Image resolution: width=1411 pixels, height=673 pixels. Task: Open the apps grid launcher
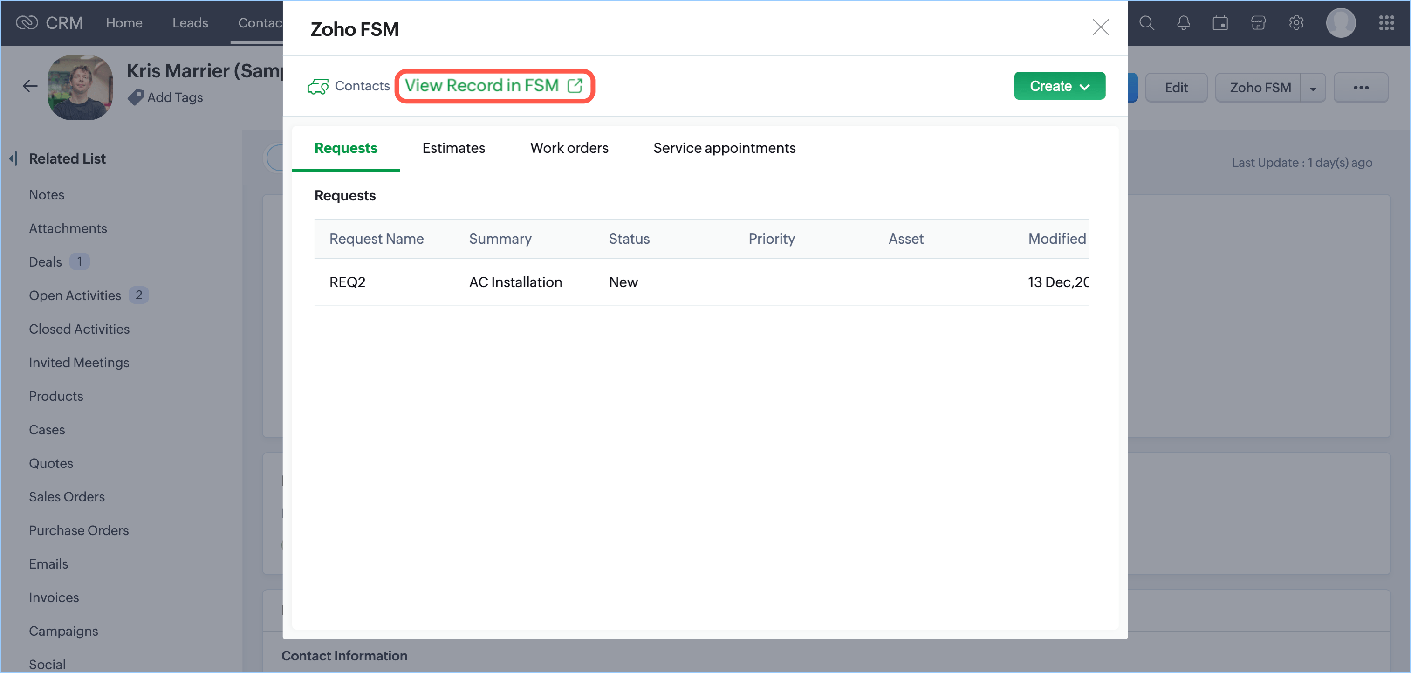[x=1386, y=23]
